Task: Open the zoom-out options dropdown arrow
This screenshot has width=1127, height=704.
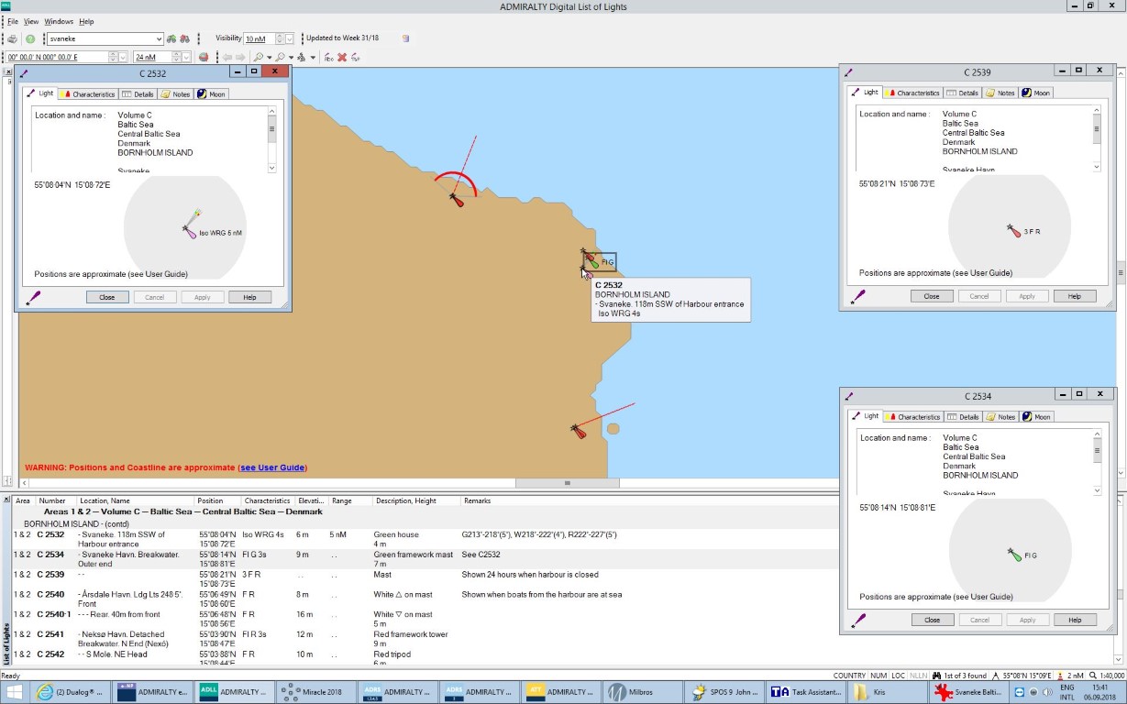Action: click(291, 57)
